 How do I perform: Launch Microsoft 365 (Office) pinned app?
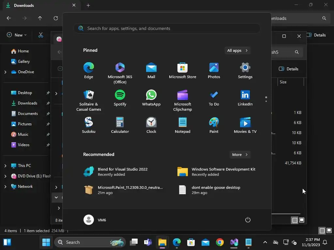tap(120, 73)
